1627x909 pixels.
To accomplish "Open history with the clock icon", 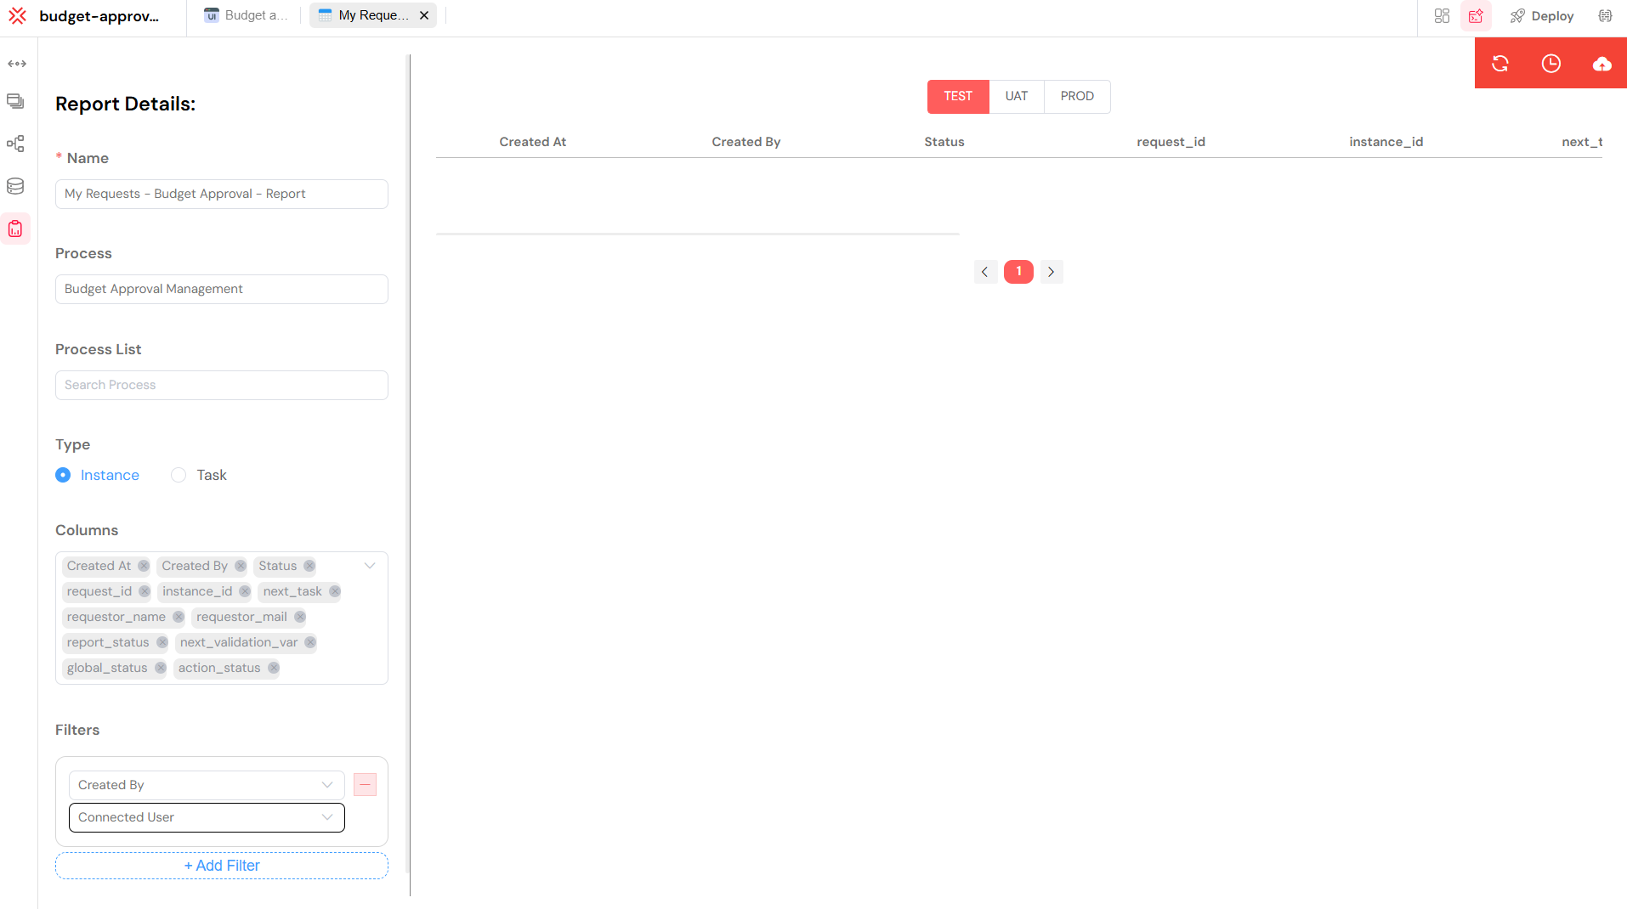I will coord(1551,64).
